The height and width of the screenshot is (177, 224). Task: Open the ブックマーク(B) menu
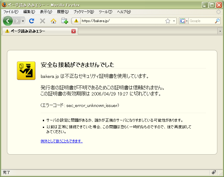[x=84, y=12]
